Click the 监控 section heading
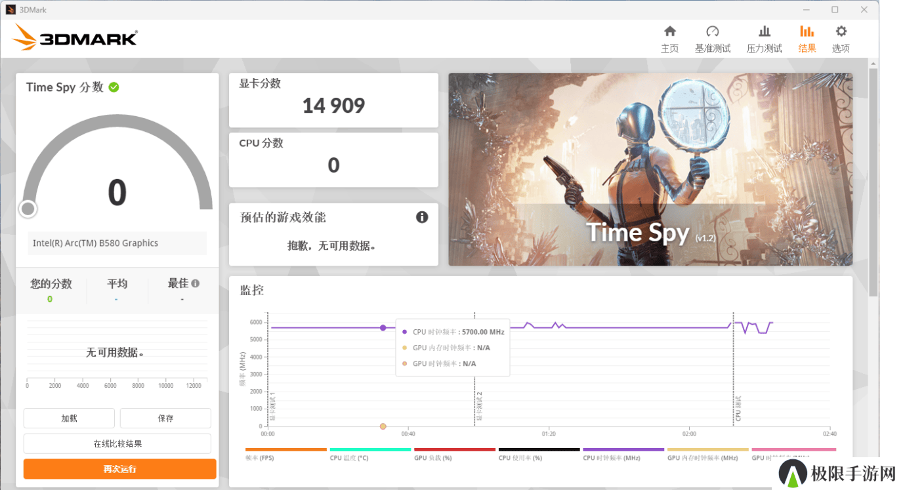This screenshot has height=490, width=903. point(252,289)
